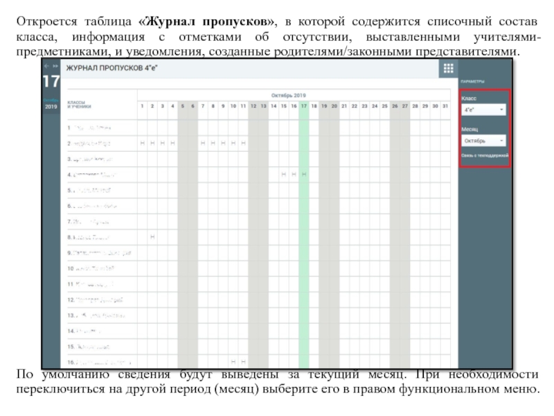Click the forward double-arrow above the date
The width and height of the screenshot is (554, 416).
(55, 66)
